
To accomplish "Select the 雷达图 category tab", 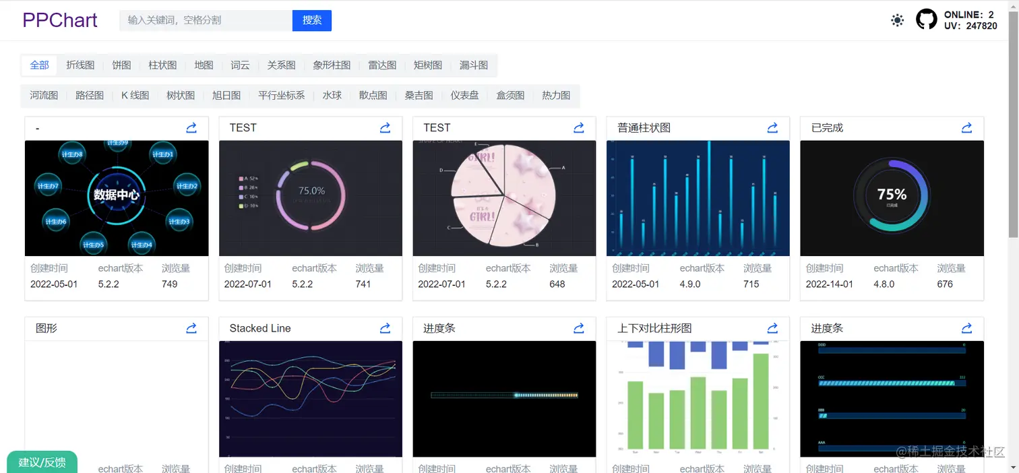I will tap(382, 65).
